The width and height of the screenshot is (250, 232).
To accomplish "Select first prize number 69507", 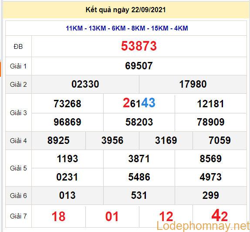I will 139,66.
